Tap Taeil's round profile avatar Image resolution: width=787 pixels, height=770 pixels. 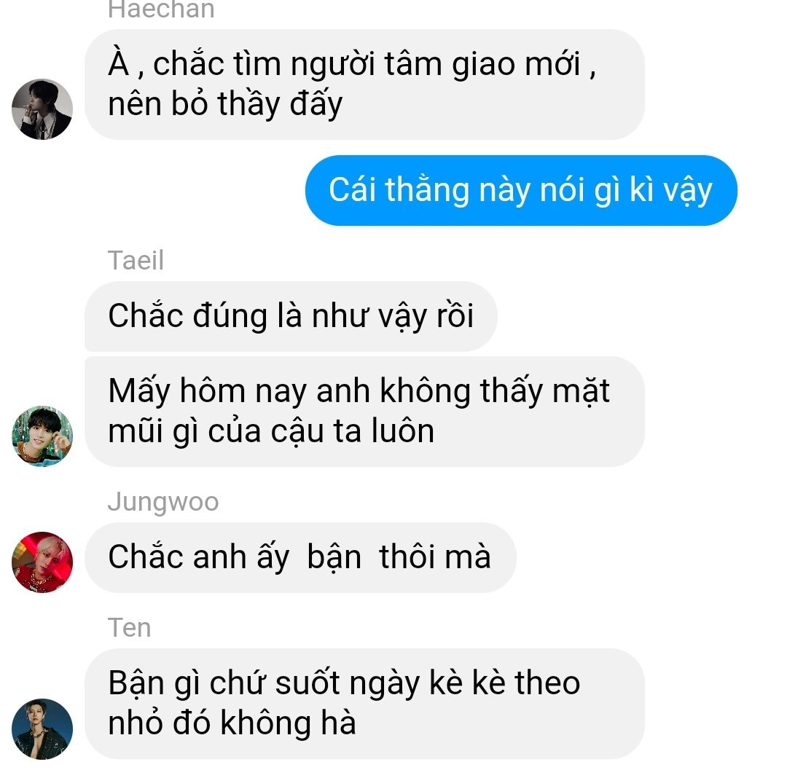[x=42, y=436]
